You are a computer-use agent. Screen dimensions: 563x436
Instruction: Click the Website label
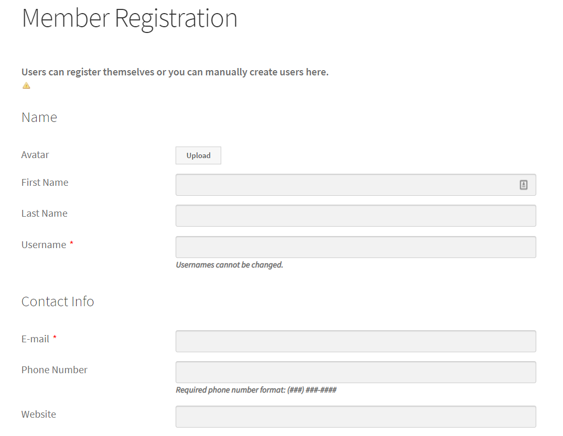(x=38, y=415)
